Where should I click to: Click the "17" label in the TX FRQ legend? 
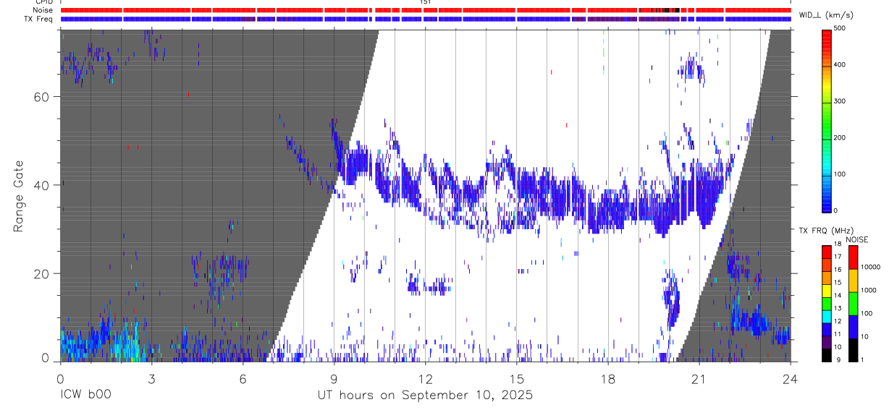pyautogui.click(x=838, y=257)
